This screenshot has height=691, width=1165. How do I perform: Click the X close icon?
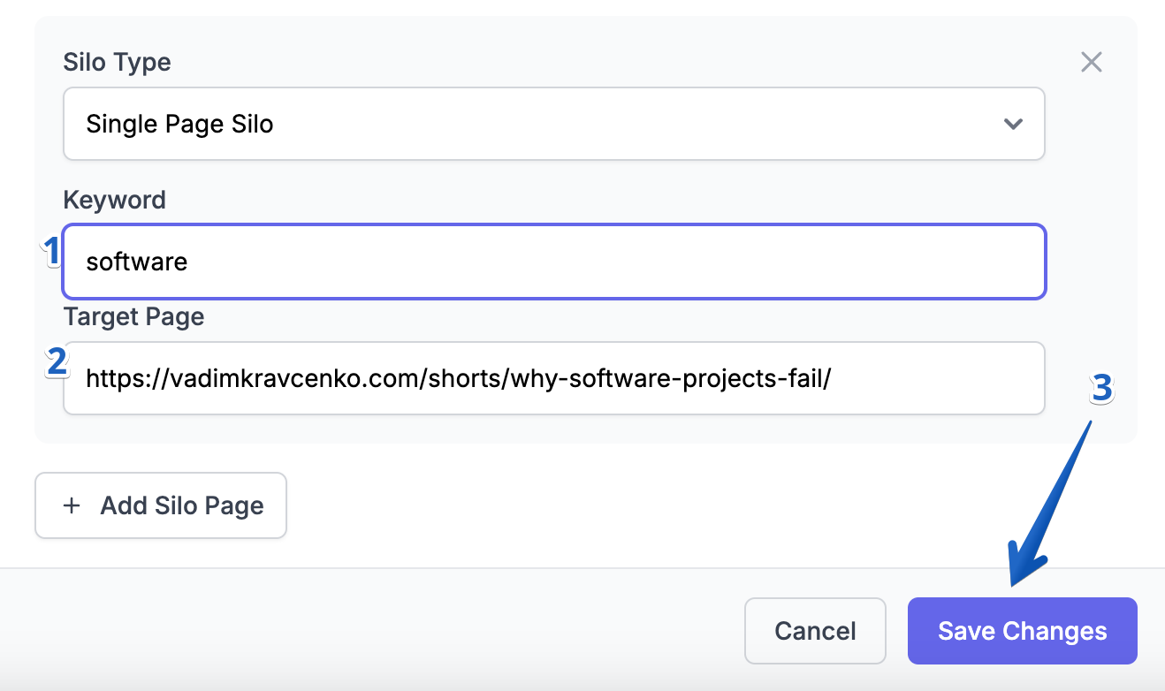[1091, 62]
